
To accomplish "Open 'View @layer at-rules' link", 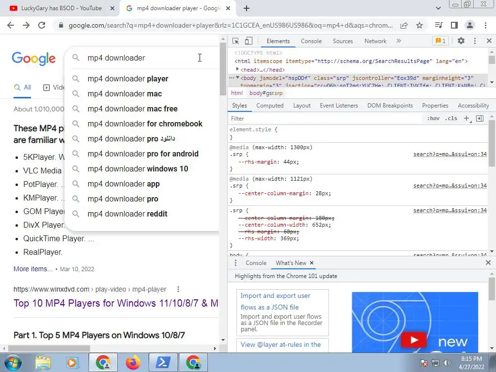I will [x=280, y=344].
